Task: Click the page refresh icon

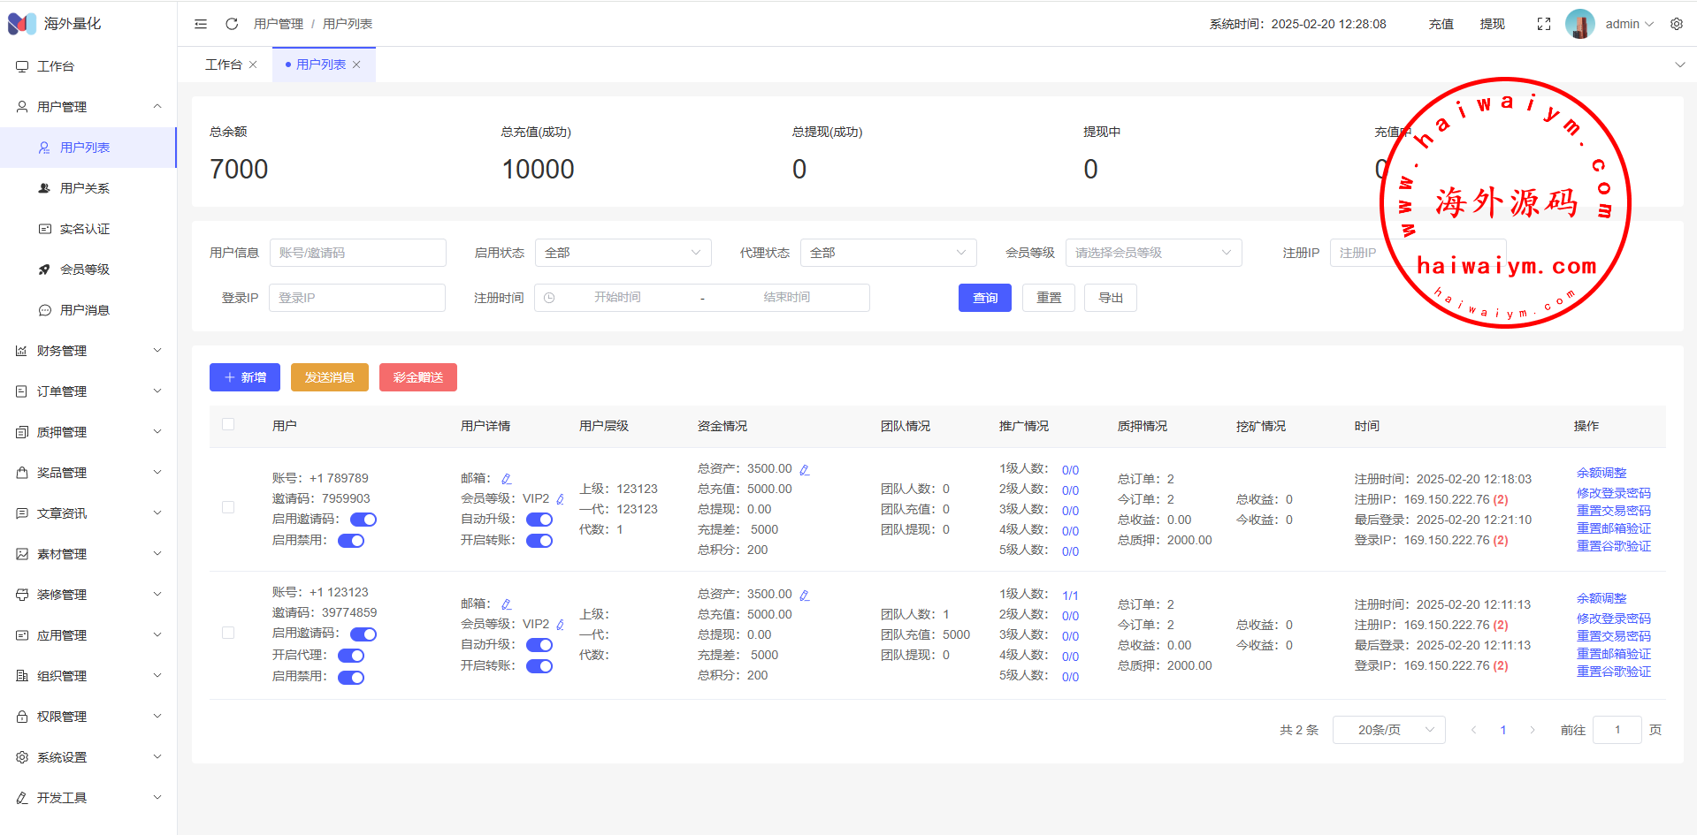Action: tap(232, 24)
